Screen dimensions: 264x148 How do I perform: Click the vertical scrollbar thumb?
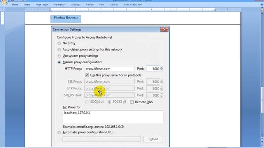click(262, 99)
